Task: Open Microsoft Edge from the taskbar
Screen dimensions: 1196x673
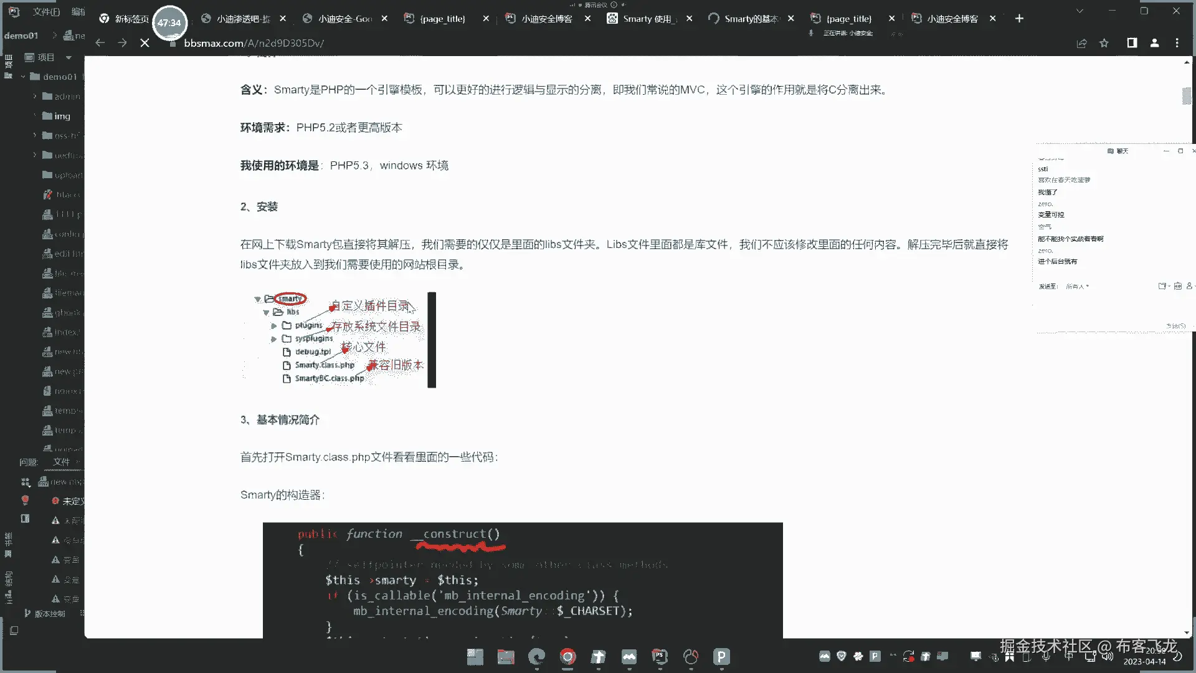Action: click(x=536, y=656)
